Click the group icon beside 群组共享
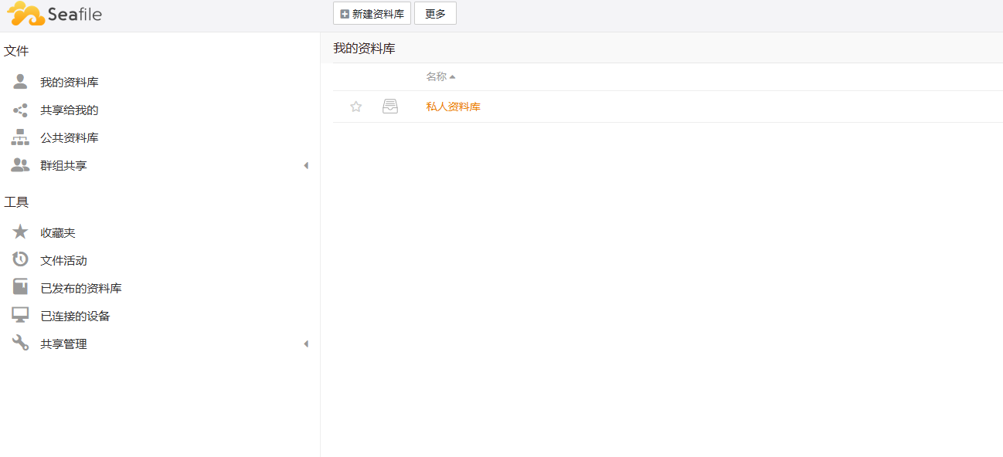The height and width of the screenshot is (457, 1003). click(x=20, y=165)
